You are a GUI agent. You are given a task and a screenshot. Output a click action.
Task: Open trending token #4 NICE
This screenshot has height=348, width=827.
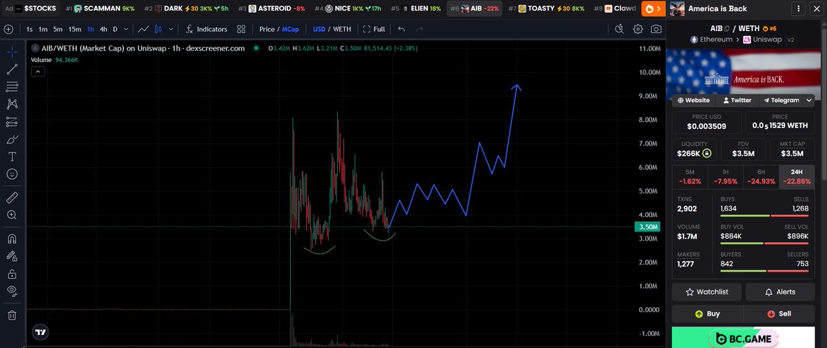347,9
